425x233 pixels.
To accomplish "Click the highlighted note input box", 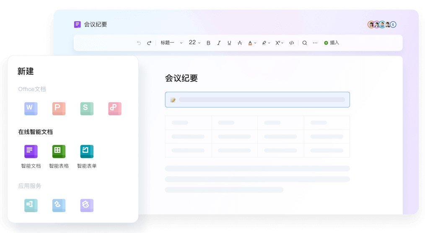I will (x=257, y=100).
